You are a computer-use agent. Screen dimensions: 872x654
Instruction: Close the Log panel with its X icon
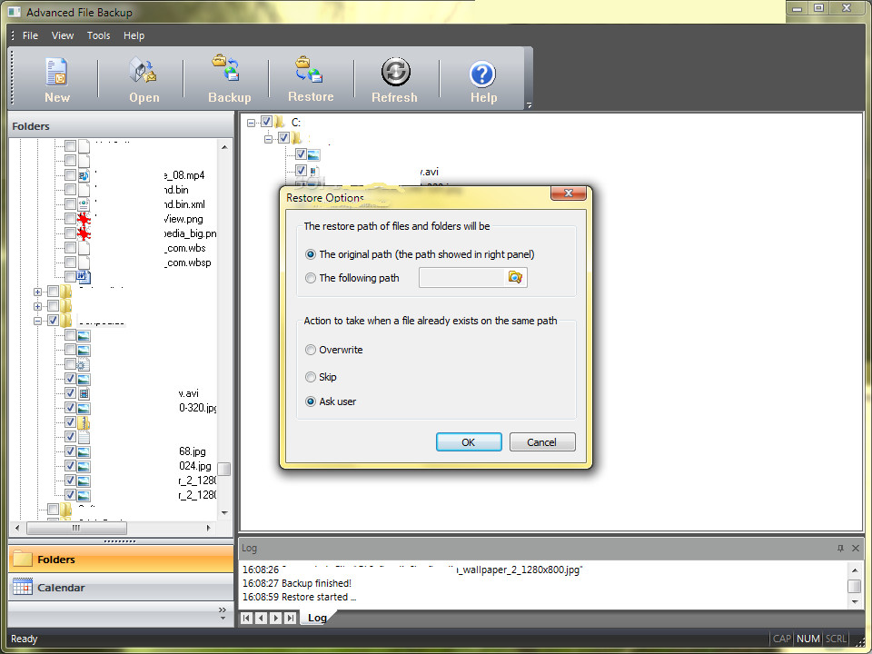(x=856, y=549)
